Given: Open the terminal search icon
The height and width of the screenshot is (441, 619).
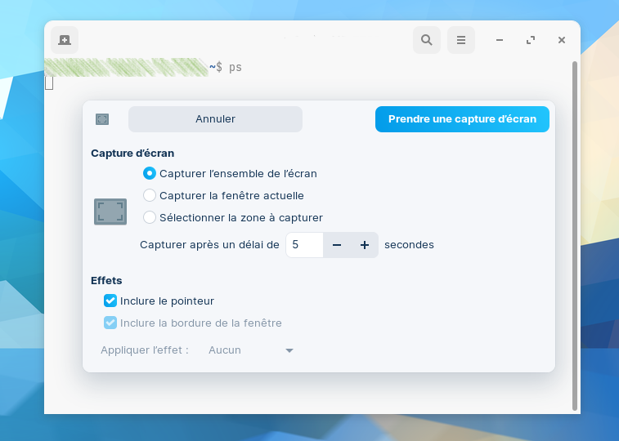Looking at the screenshot, I should click(426, 39).
